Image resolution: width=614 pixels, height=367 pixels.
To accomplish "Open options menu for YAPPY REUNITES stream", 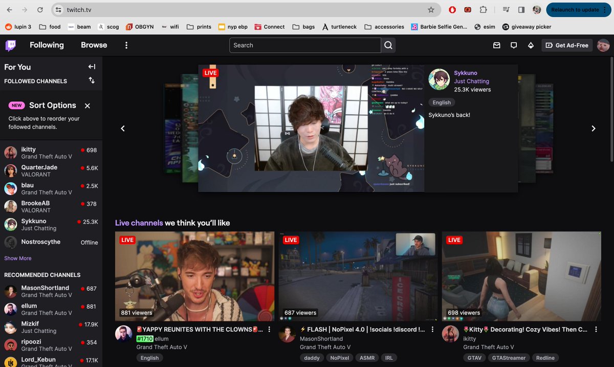I will [270, 329].
